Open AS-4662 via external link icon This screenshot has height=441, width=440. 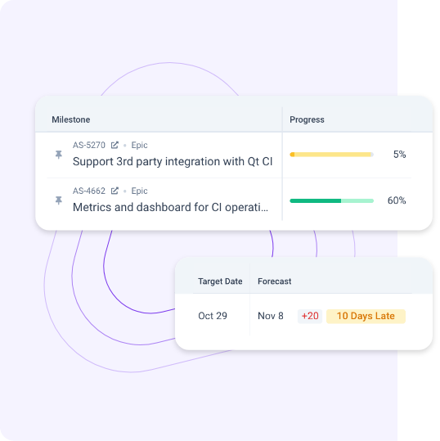[x=114, y=191]
